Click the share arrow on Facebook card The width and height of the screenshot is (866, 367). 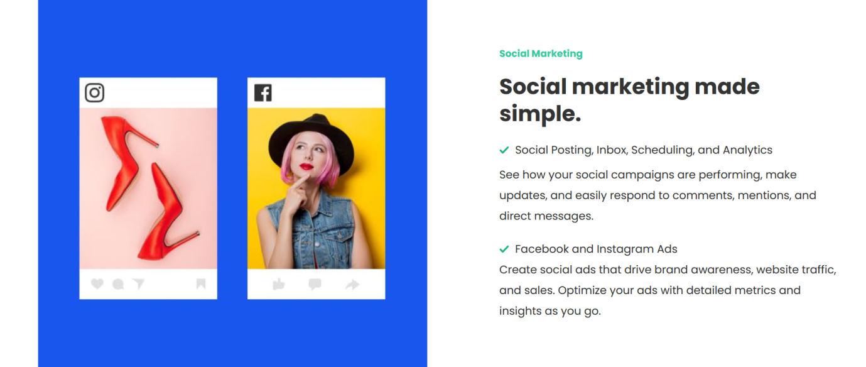click(x=352, y=285)
